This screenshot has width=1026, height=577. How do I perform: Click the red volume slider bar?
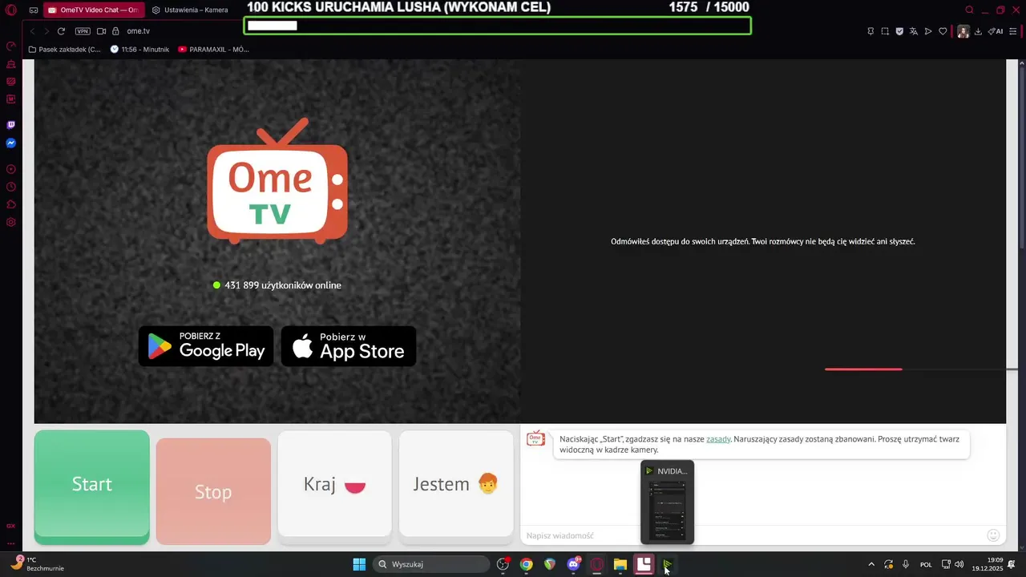pos(863,369)
